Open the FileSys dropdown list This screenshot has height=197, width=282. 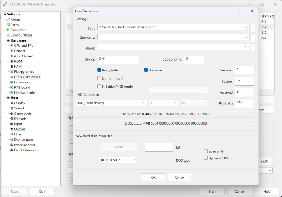[x=246, y=47]
